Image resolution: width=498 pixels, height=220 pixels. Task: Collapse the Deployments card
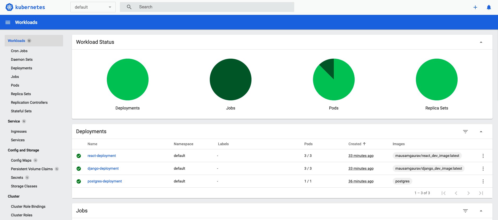[x=481, y=132]
